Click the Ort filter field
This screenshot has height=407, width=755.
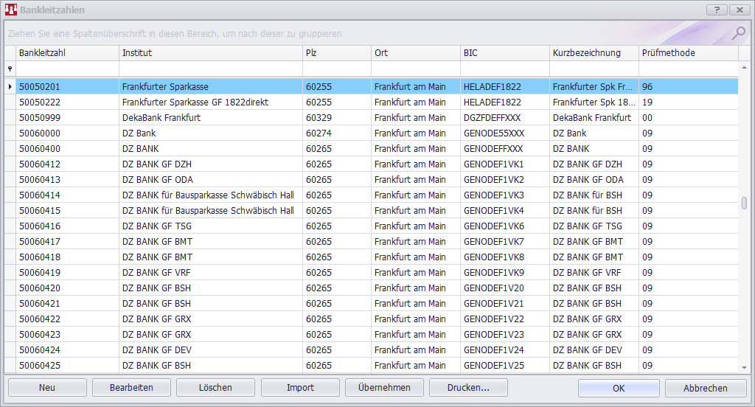pos(416,69)
